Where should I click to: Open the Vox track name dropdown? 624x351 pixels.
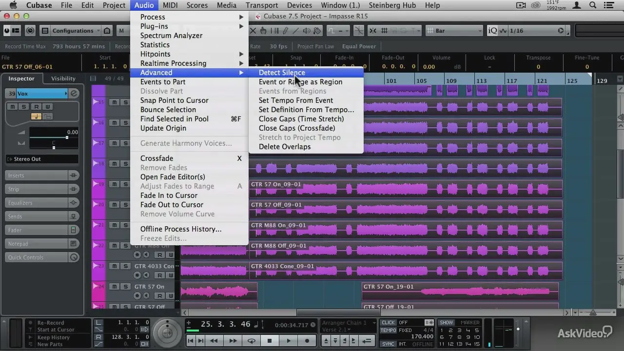click(42, 93)
